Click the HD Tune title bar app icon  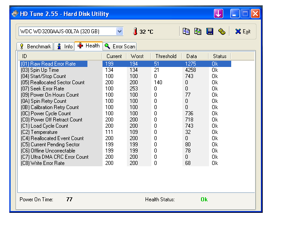tap(15, 14)
